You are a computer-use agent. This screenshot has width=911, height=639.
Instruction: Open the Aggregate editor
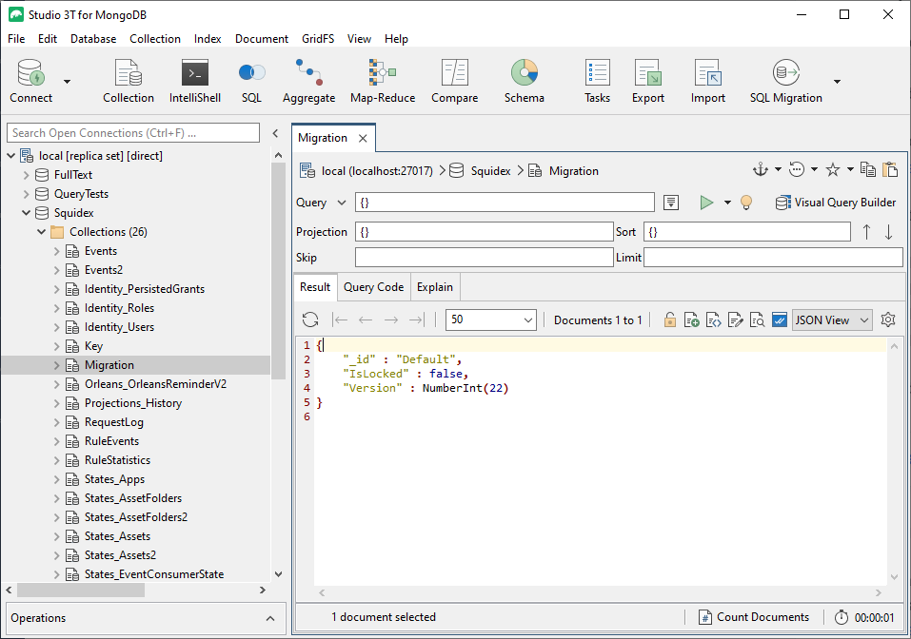[308, 81]
